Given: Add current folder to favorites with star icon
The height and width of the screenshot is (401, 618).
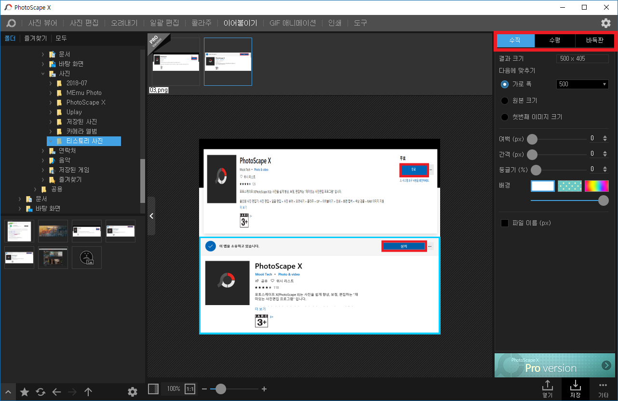Looking at the screenshot, I should pos(24,392).
